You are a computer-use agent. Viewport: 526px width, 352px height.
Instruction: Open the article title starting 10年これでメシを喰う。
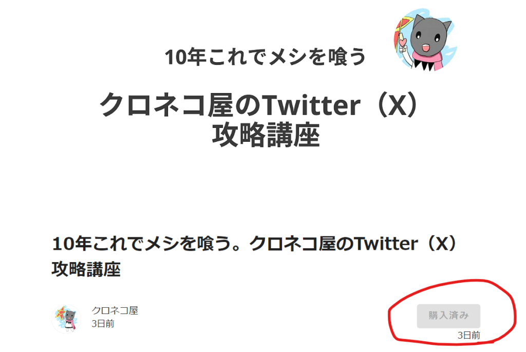tap(254, 256)
